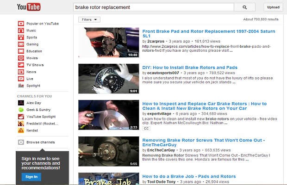Screen dimensions: 287x185
Task: Open the Spotlight category
Action: [33, 86]
